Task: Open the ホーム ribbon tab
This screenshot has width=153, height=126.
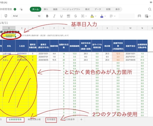Action: tap(36, 9)
